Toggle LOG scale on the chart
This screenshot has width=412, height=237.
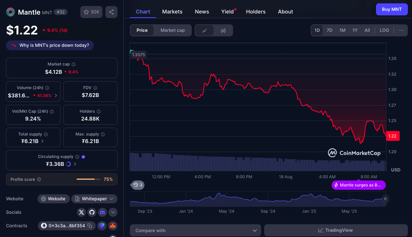coord(384,30)
